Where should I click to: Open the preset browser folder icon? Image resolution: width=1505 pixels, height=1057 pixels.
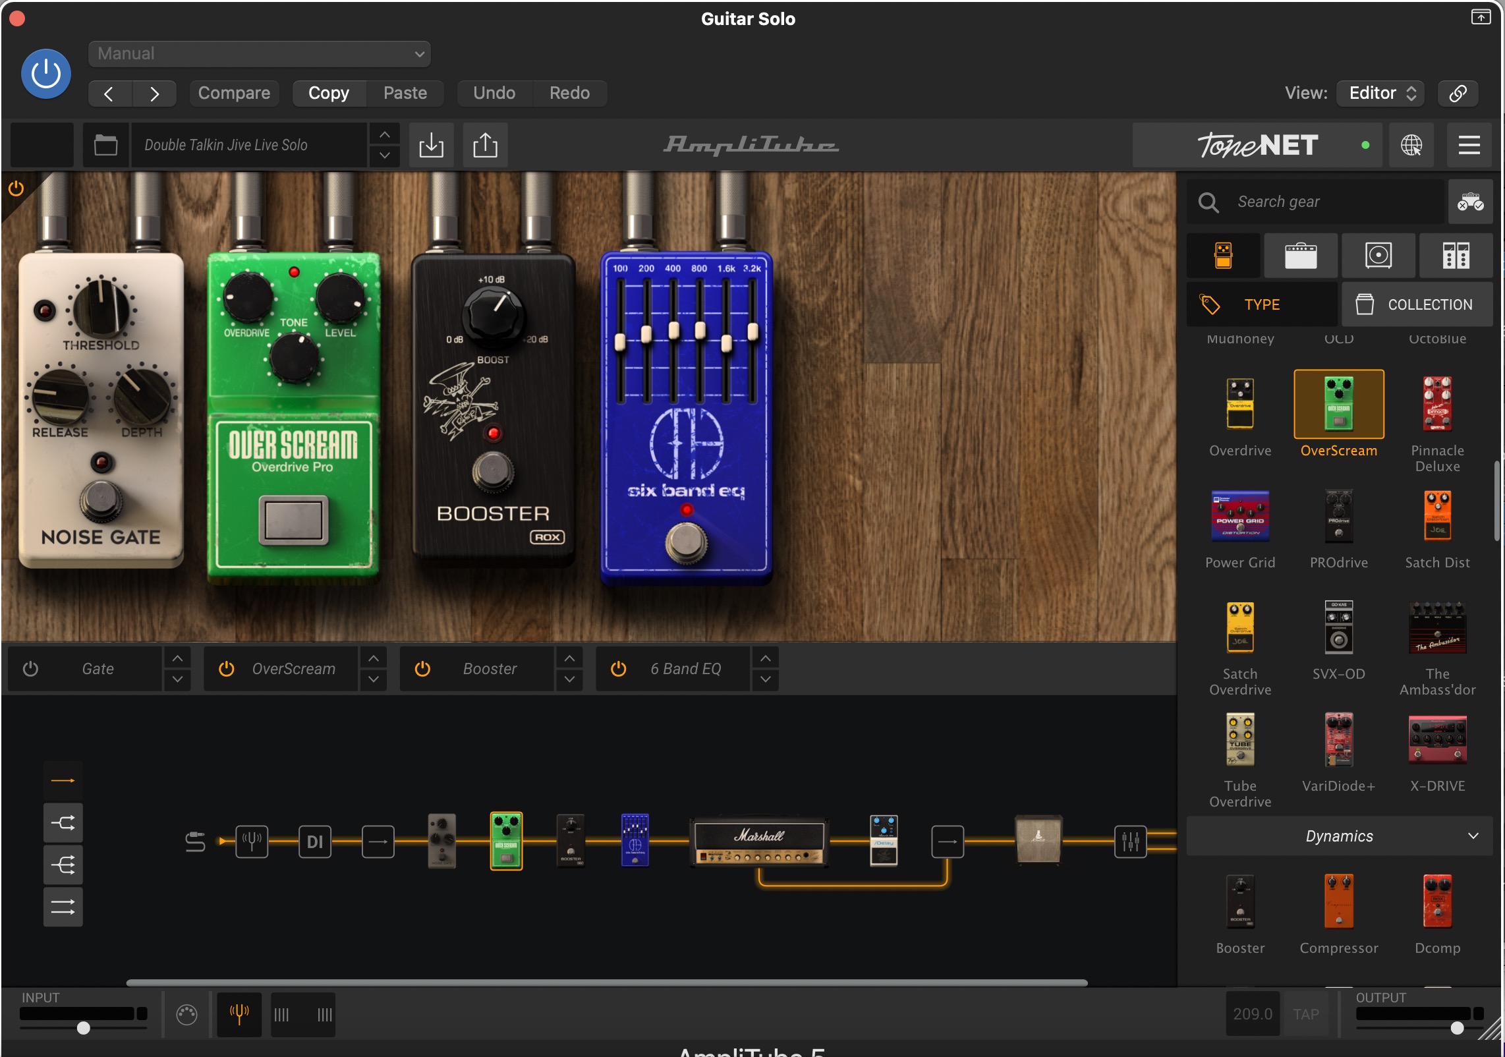(105, 145)
